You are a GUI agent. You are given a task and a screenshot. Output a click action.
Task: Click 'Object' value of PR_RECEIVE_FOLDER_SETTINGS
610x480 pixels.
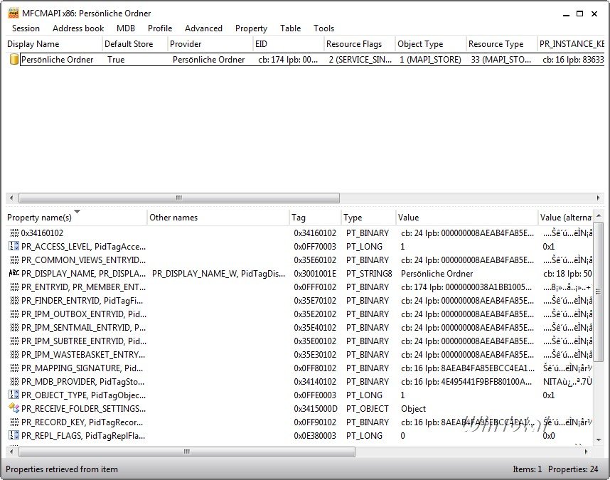tap(413, 408)
